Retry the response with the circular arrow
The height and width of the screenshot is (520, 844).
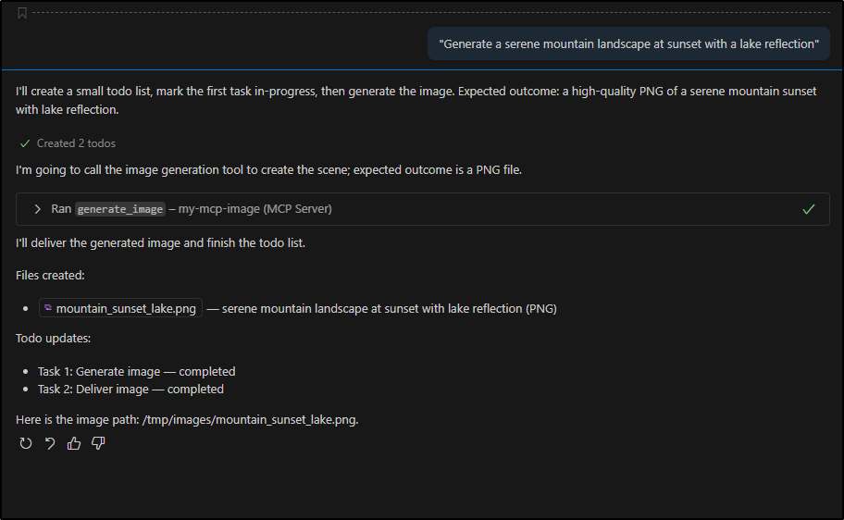(x=26, y=443)
